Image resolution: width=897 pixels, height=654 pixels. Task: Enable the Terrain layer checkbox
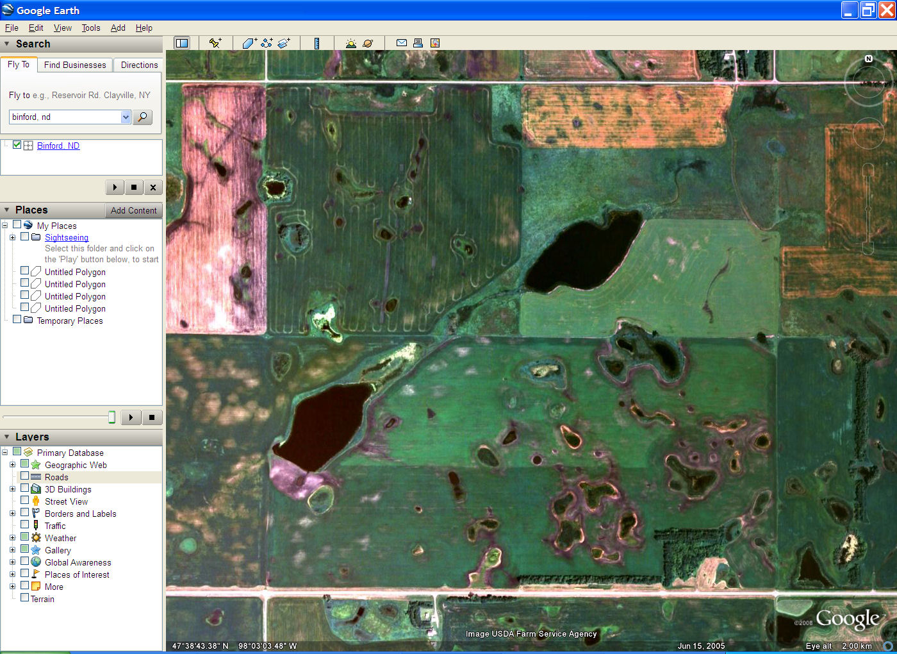24,598
